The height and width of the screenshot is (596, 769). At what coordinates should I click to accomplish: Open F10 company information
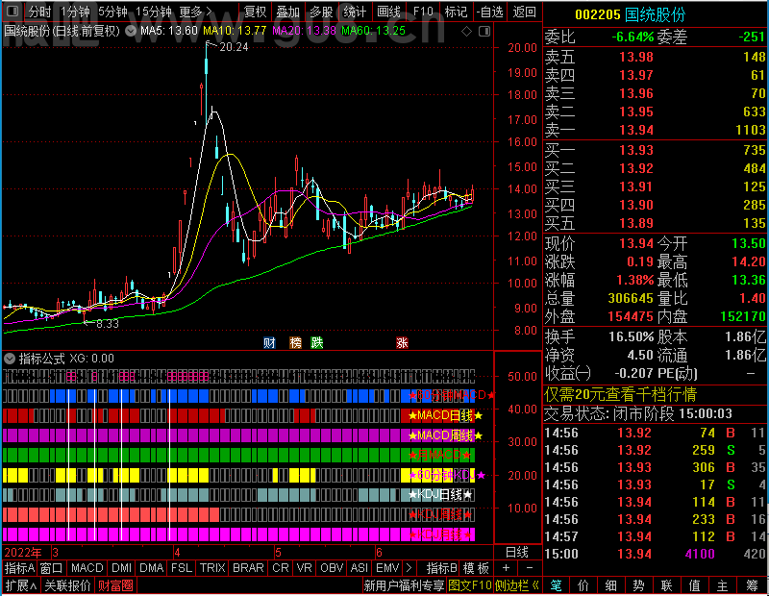pos(423,12)
